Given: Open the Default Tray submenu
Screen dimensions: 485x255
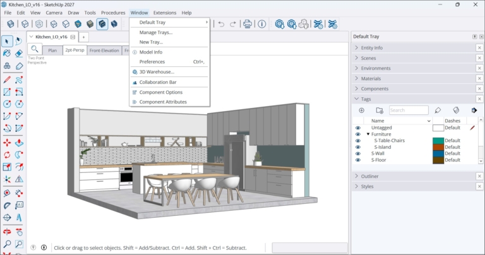Looking at the screenshot, I should (169, 22).
